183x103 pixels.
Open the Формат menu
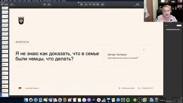[29, 1]
